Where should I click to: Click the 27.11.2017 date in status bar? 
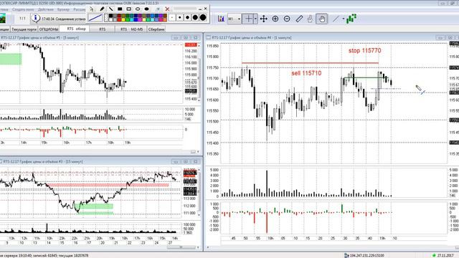445,256
